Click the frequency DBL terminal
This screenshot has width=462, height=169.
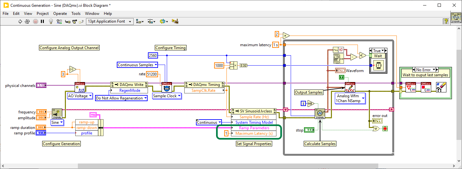click(41, 112)
